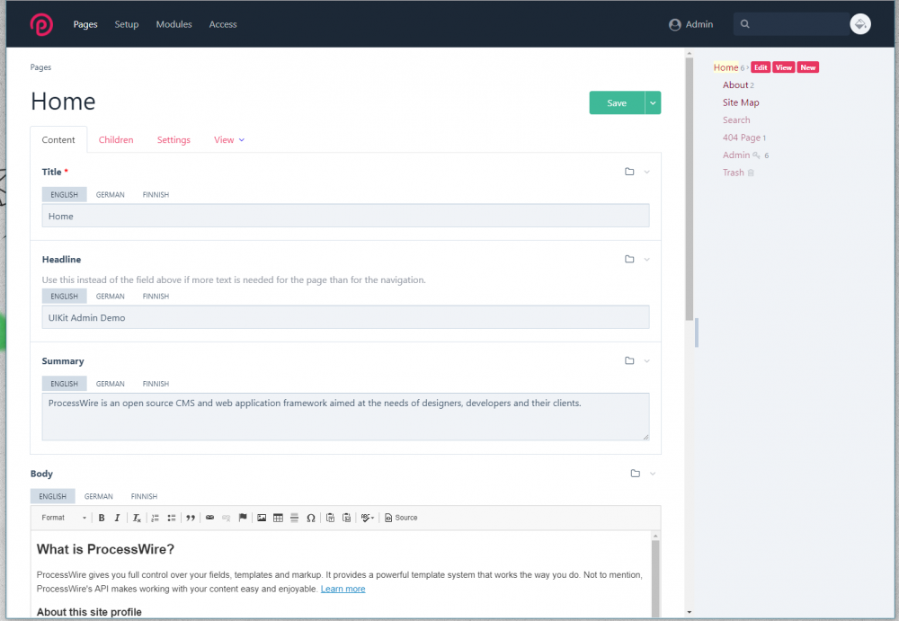Viewport: 899px width, 621px height.
Task: Click the block quote icon
Action: point(190,518)
